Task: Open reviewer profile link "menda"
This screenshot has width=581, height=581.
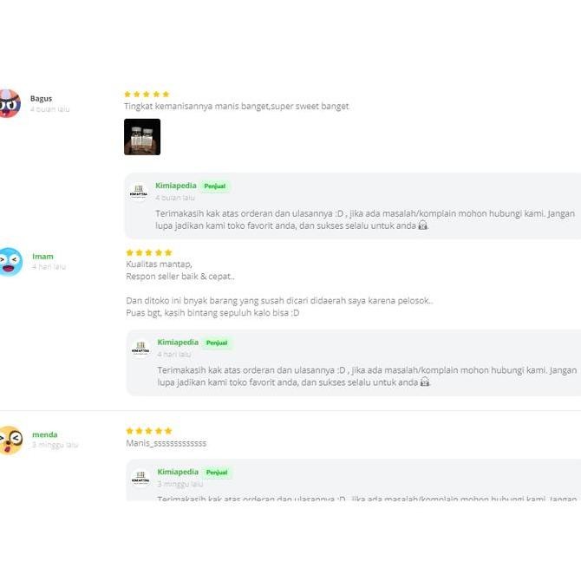Action: tap(45, 434)
